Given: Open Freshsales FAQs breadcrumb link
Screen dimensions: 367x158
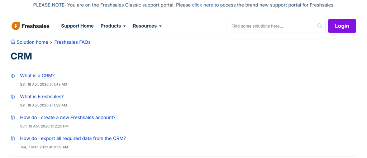Looking at the screenshot, I should point(72,42).
